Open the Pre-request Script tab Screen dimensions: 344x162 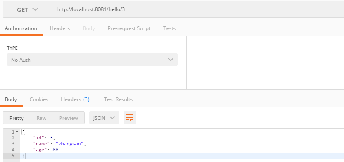[129, 28]
